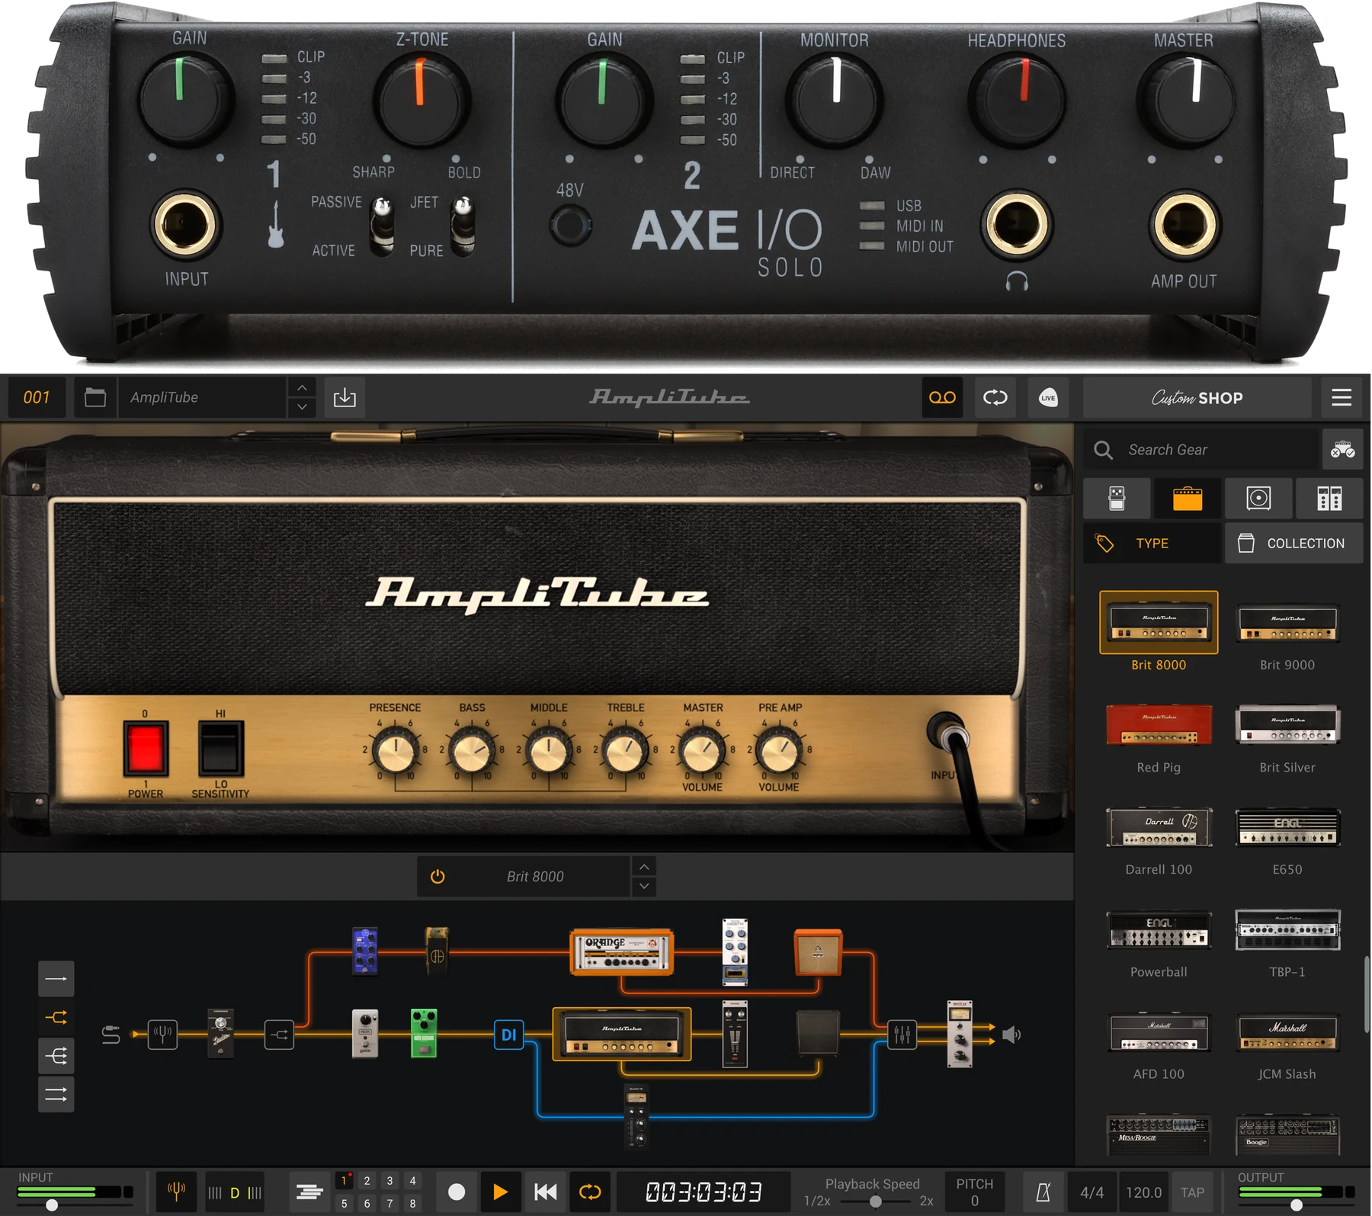Screen dimensions: 1372x1216
Task: Click the Search Gear field
Action: pos(1201,450)
